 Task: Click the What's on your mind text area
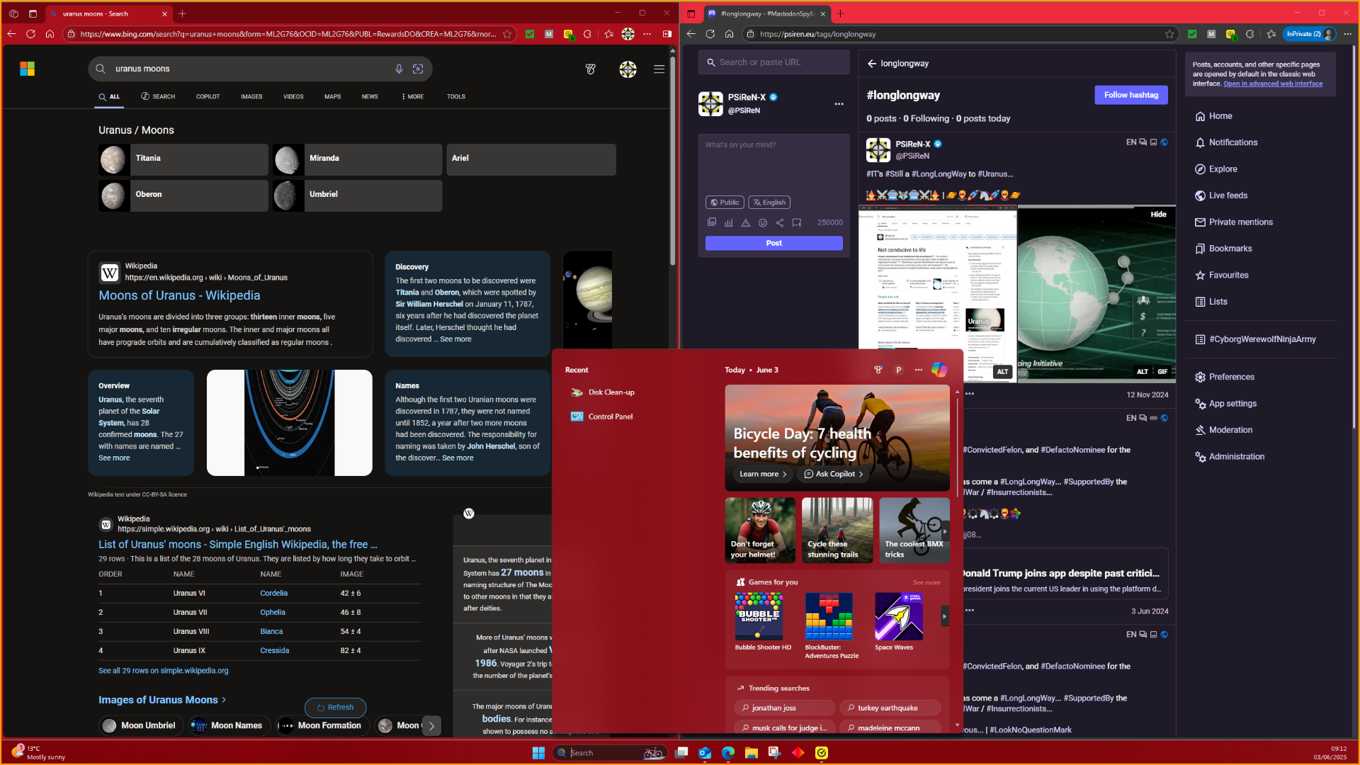pos(773,164)
